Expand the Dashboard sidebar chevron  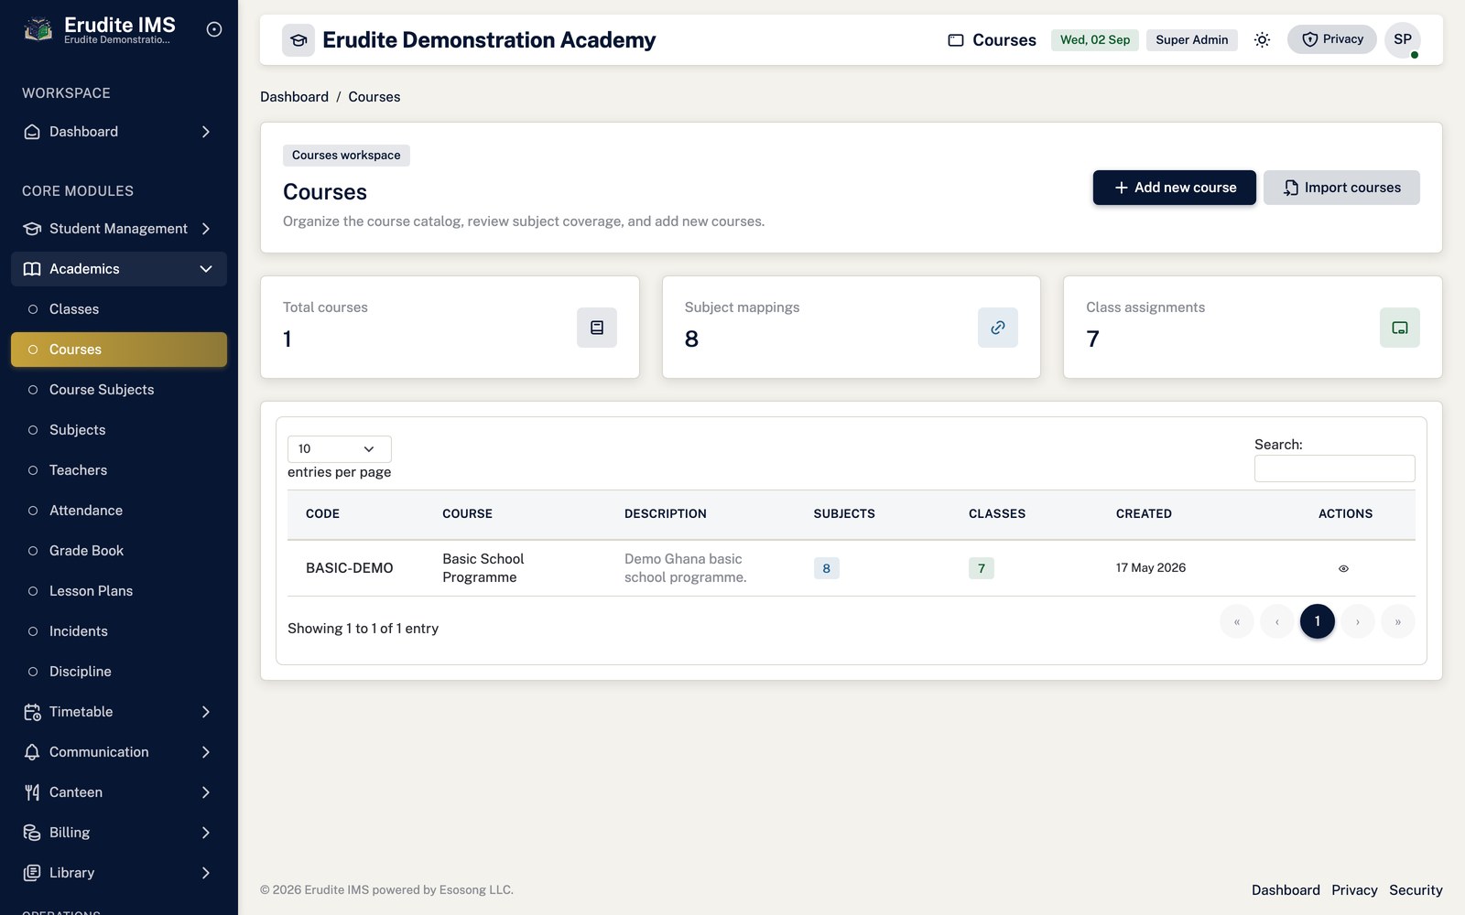click(206, 132)
